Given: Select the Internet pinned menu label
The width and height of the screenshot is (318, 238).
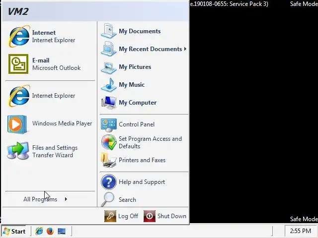Looking at the screenshot, I should [x=44, y=33].
